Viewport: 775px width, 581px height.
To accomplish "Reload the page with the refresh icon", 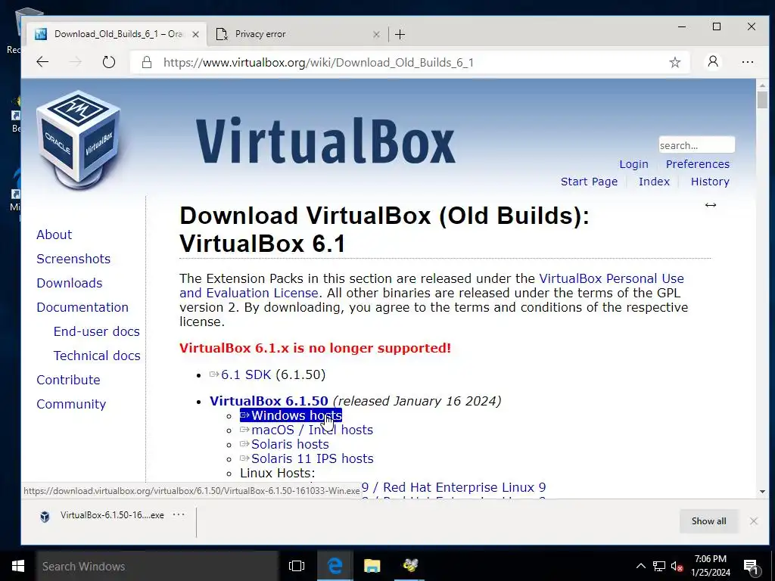I will click(x=109, y=62).
